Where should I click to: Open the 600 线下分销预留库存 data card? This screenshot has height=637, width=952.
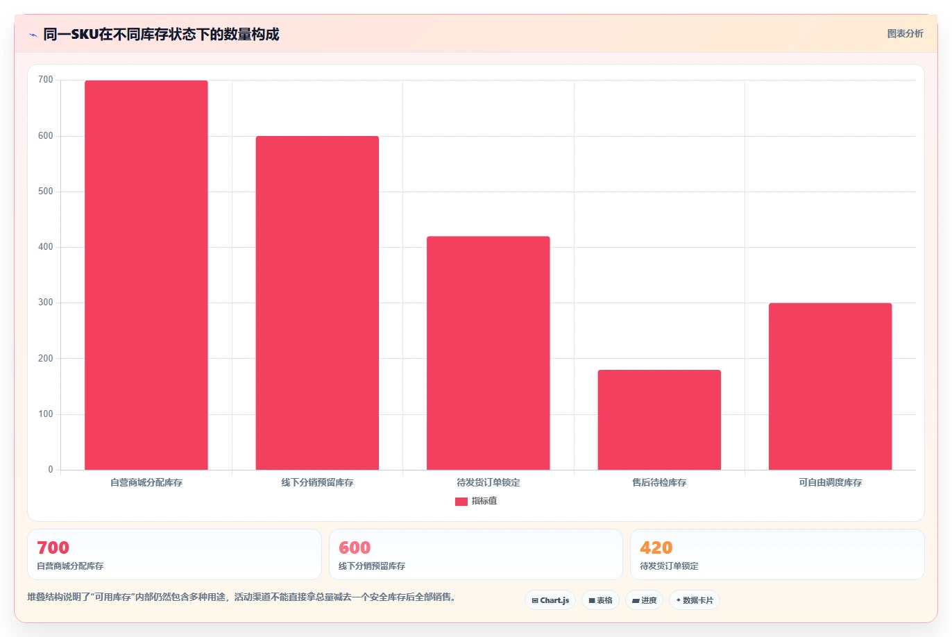(476, 554)
